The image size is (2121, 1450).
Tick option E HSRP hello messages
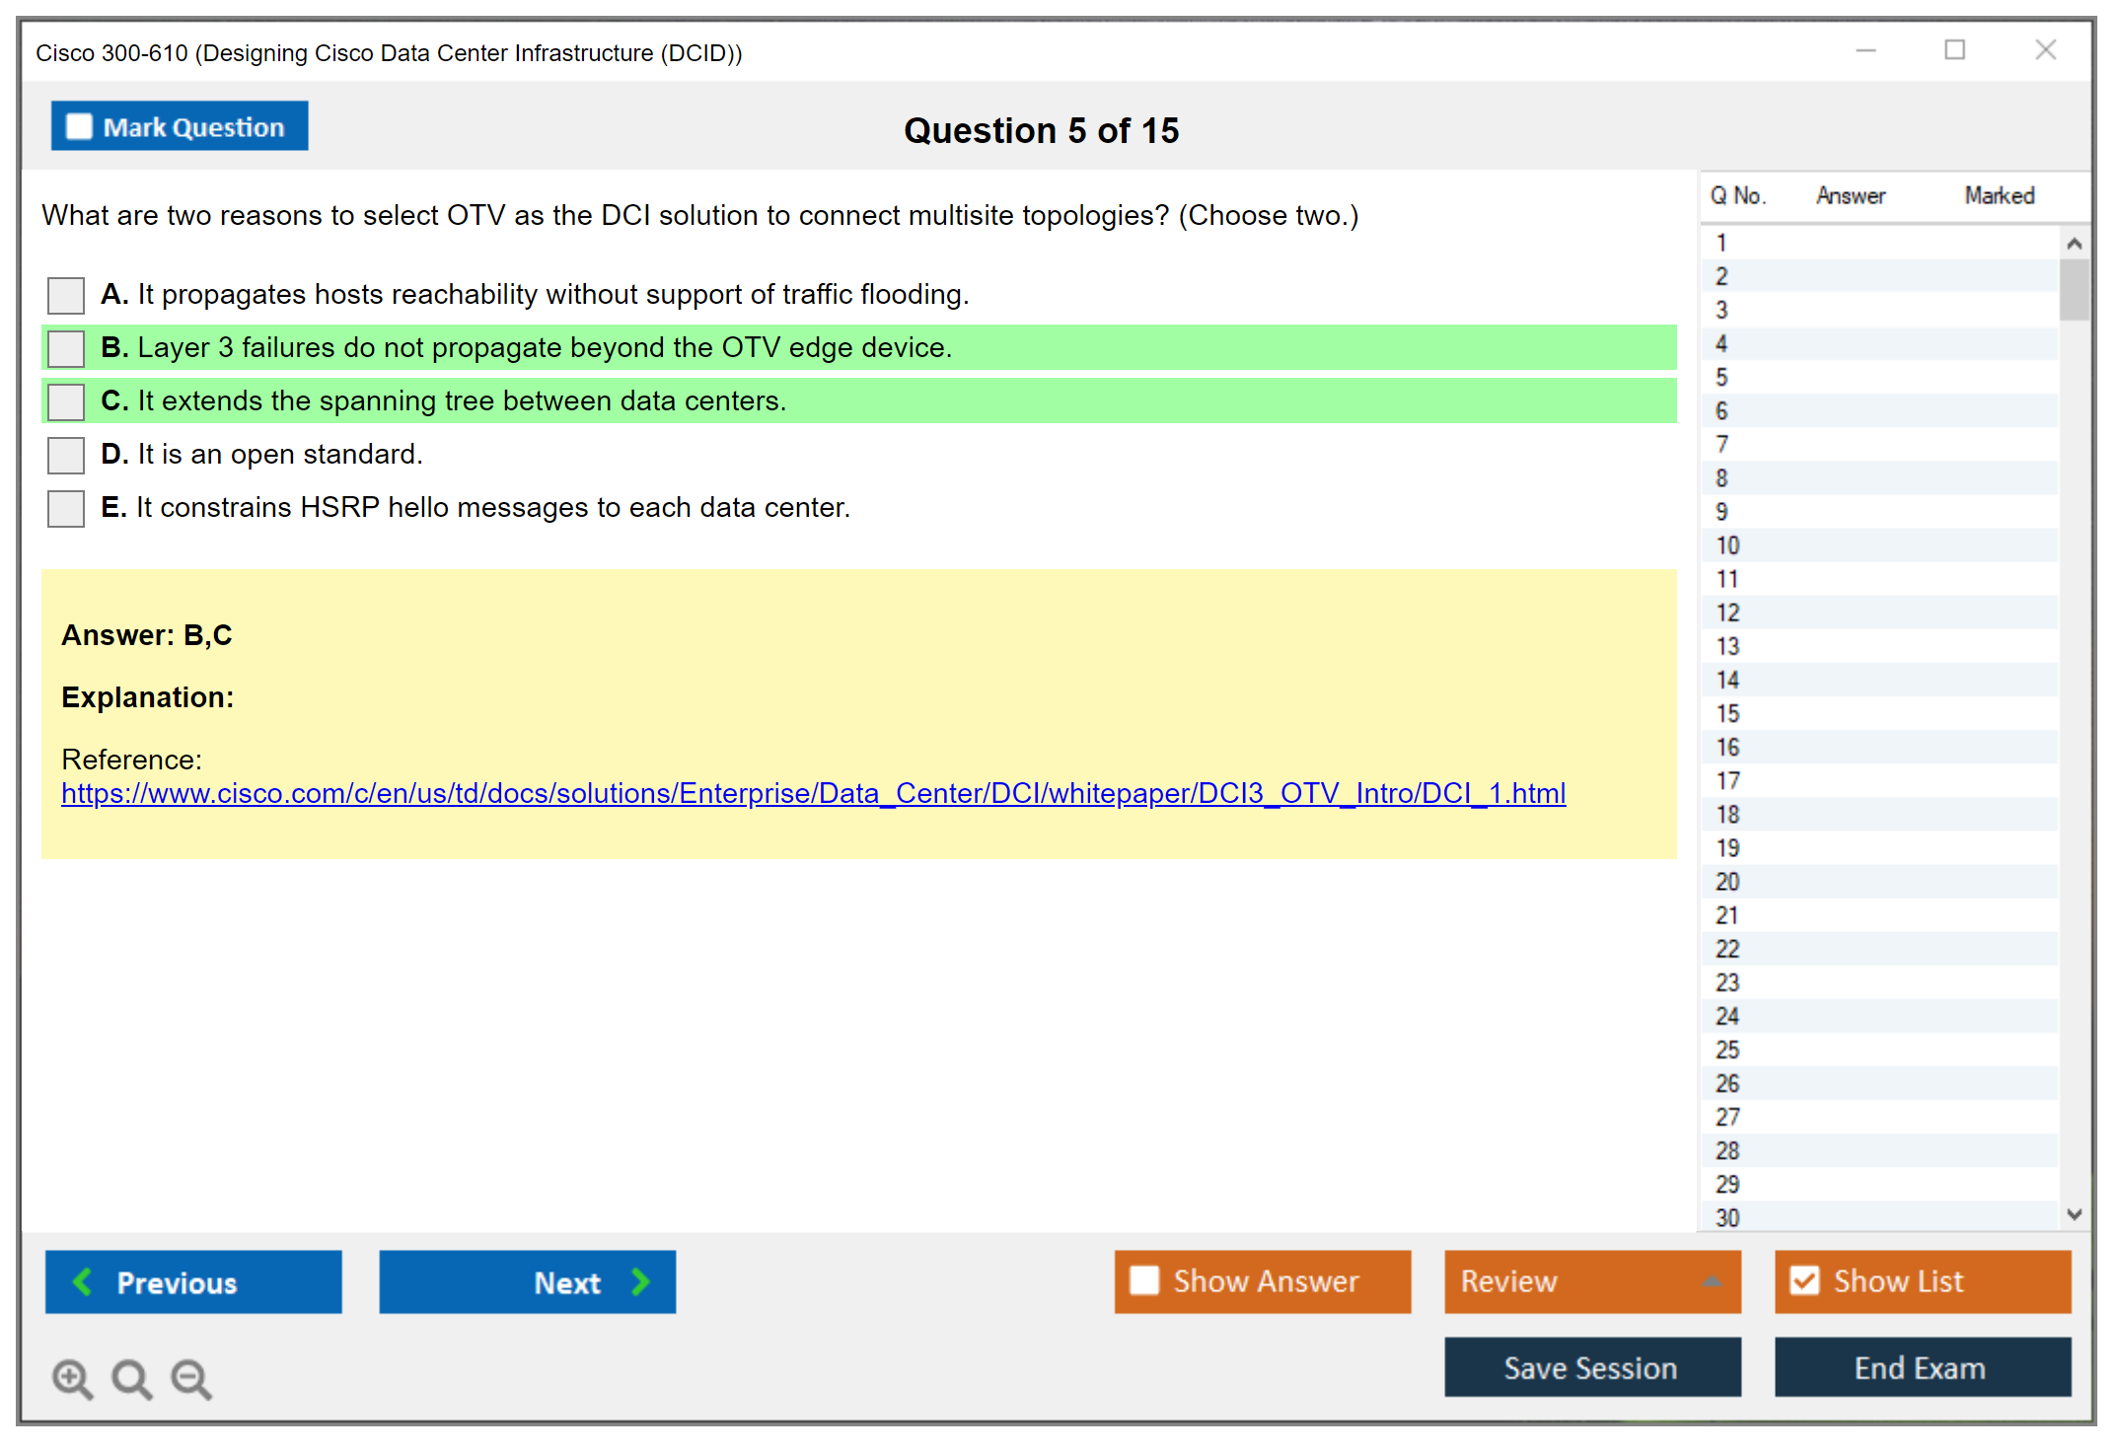(x=66, y=508)
